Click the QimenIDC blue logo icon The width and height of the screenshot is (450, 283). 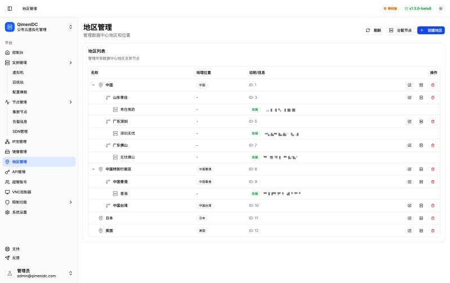click(x=10, y=26)
